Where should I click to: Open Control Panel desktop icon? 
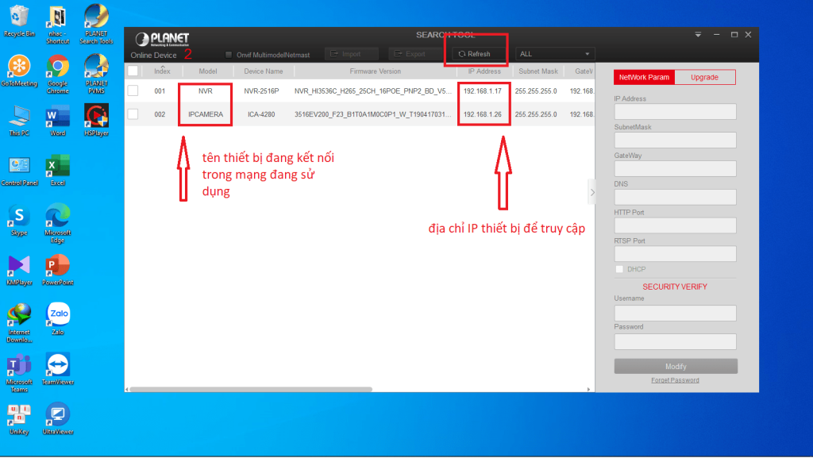coord(19,171)
